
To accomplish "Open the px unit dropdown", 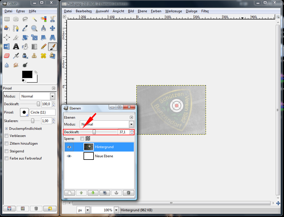I will [x=88, y=210].
